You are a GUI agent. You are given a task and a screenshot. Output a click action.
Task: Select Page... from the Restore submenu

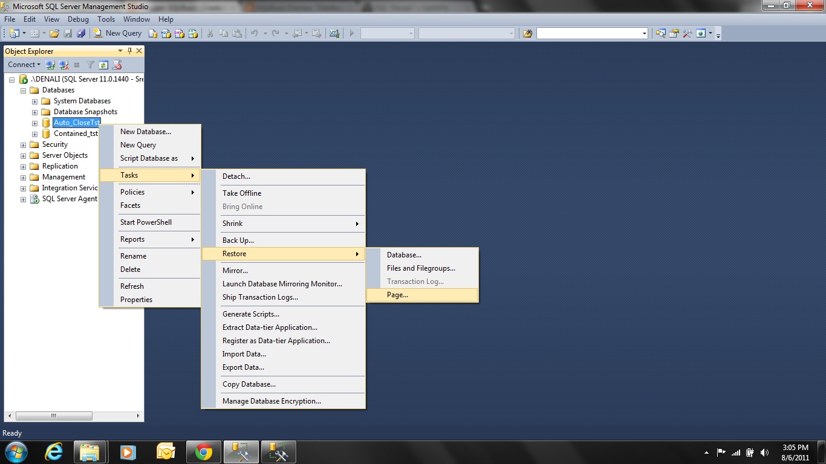pos(397,295)
